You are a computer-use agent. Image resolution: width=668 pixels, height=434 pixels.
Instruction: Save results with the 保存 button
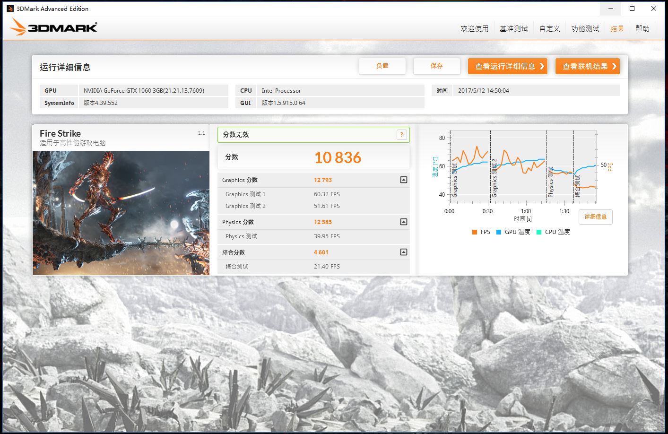click(x=436, y=66)
